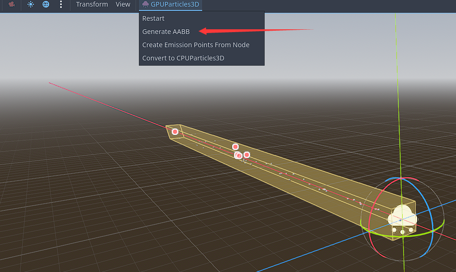Toggle the preview sun lighting icon
The height and width of the screenshot is (272, 456).
31,4
